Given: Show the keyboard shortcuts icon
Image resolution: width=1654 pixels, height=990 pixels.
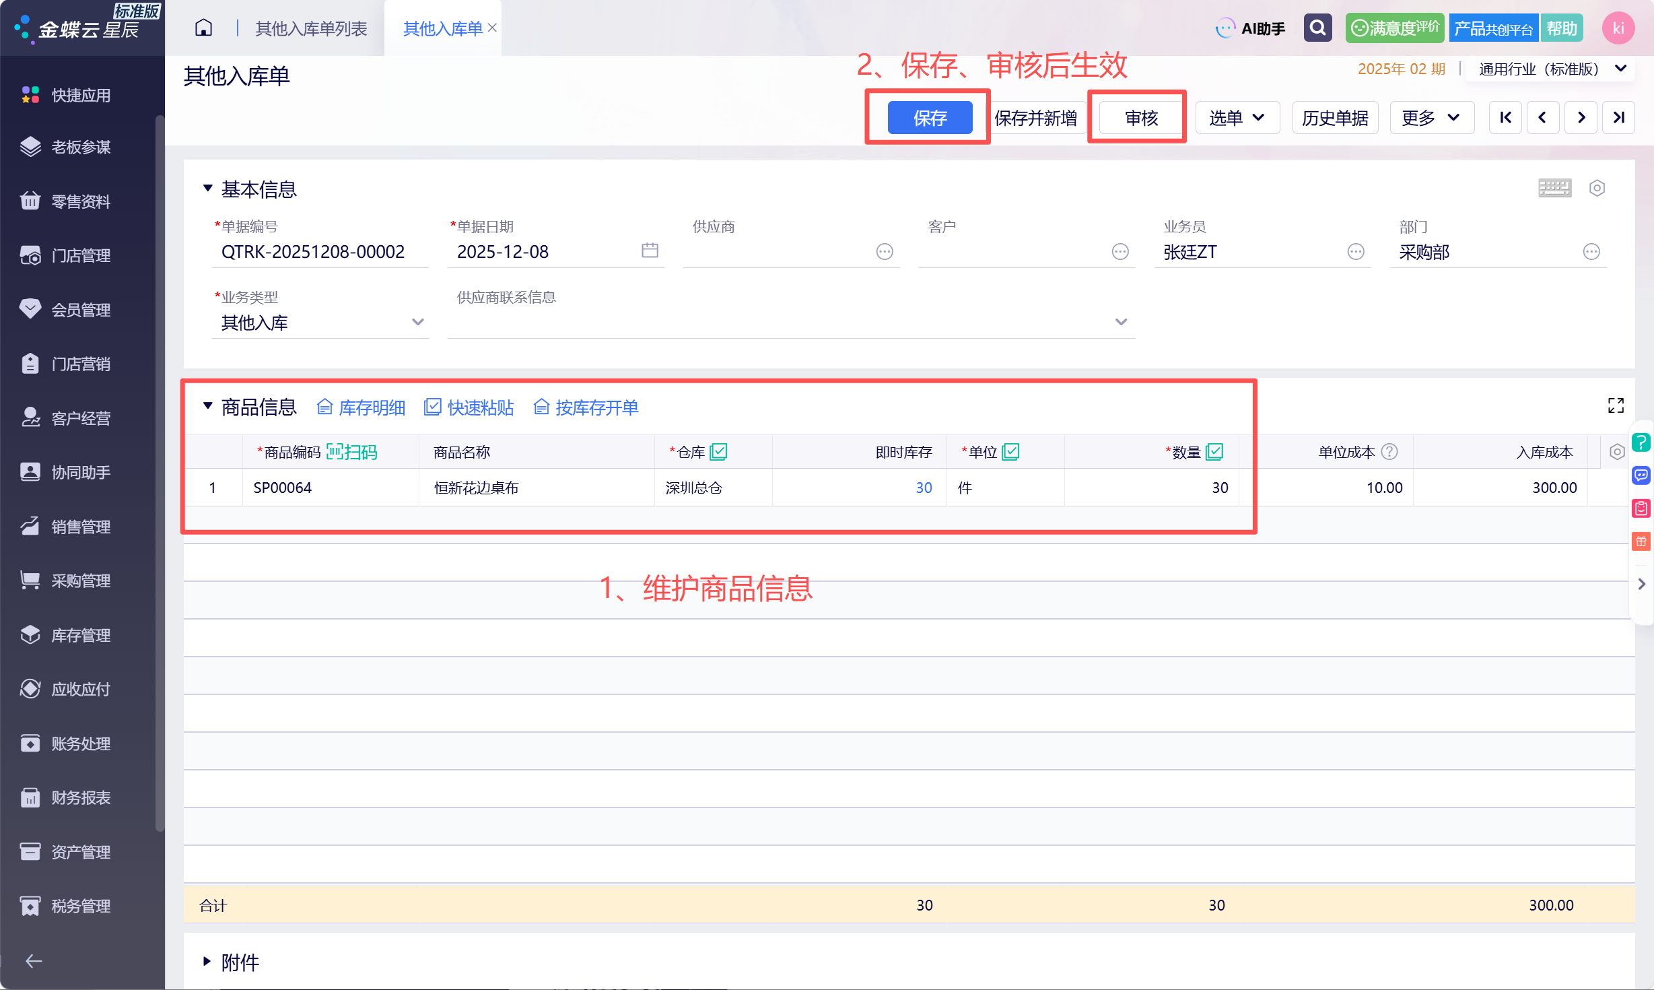Looking at the screenshot, I should (x=1554, y=188).
